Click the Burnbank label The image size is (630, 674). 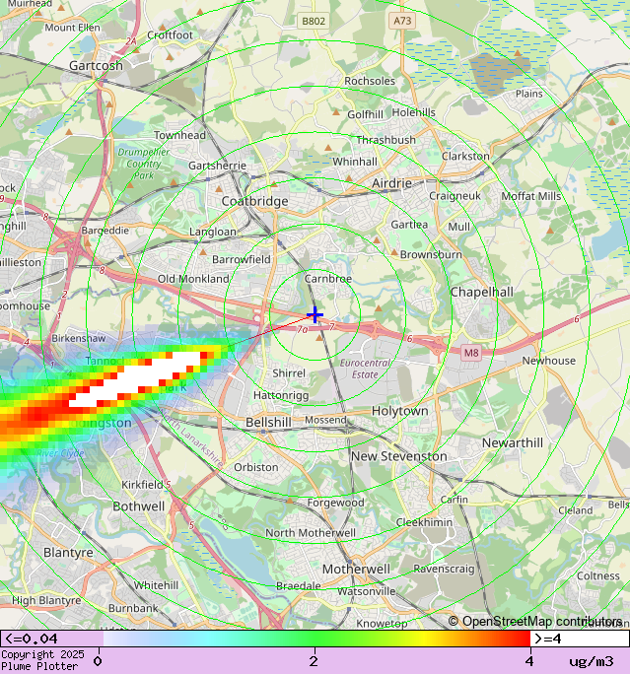pyautogui.click(x=133, y=608)
